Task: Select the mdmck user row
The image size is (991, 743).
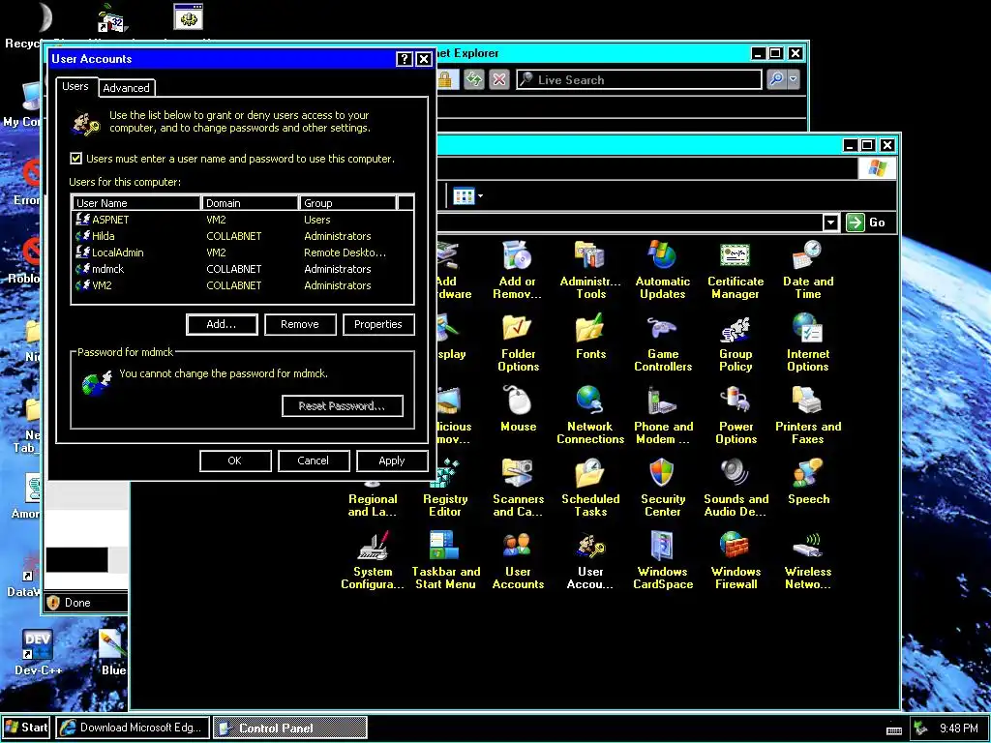Action: [243, 269]
